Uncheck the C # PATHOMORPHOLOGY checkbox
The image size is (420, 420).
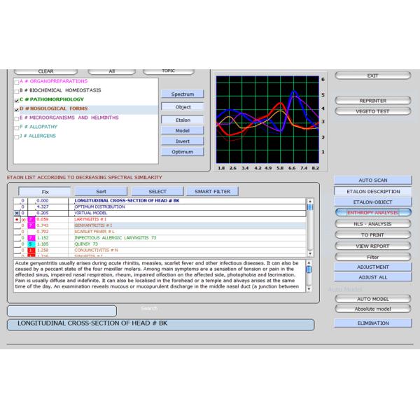tap(17, 99)
